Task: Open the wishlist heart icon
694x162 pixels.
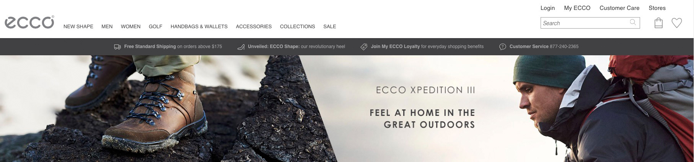Action: click(x=677, y=23)
